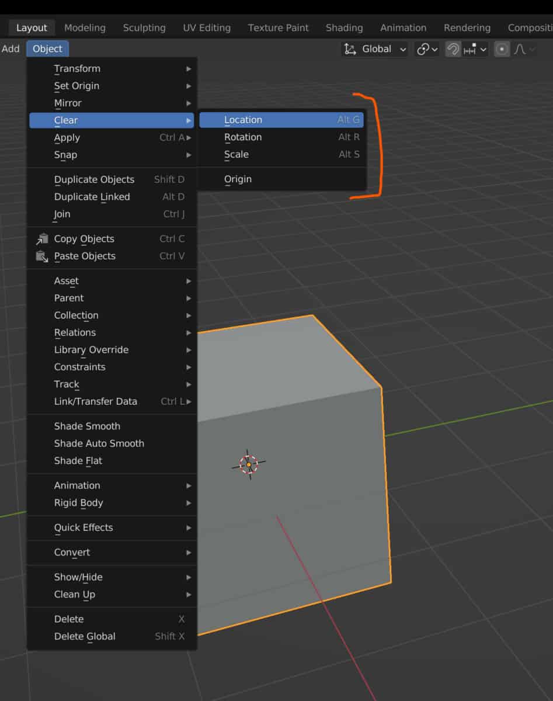Open the UV Editing workspace tab
This screenshot has width=553, height=701.
[x=207, y=27]
